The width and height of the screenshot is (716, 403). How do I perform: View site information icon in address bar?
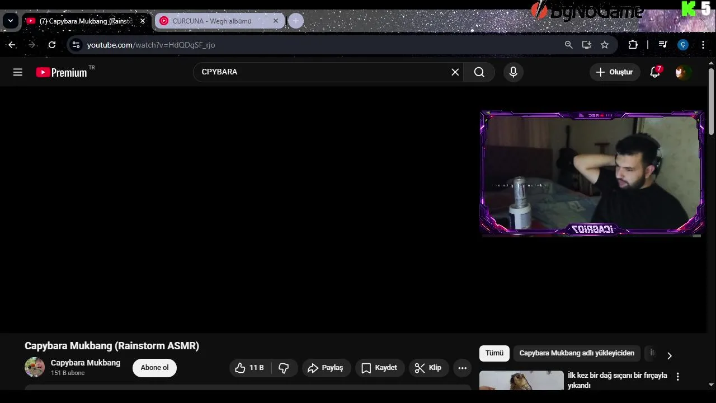tap(77, 45)
